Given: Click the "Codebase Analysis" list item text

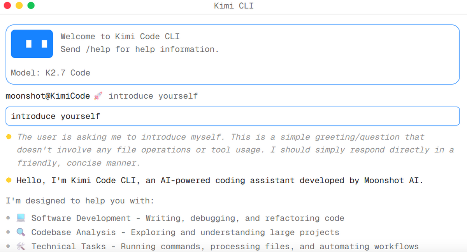Looking at the screenshot, I should 185,232.
